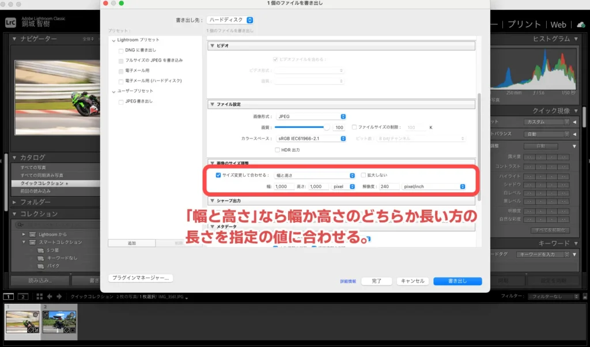Click the 書き出し button
The width and height of the screenshot is (590, 347).
click(457, 281)
